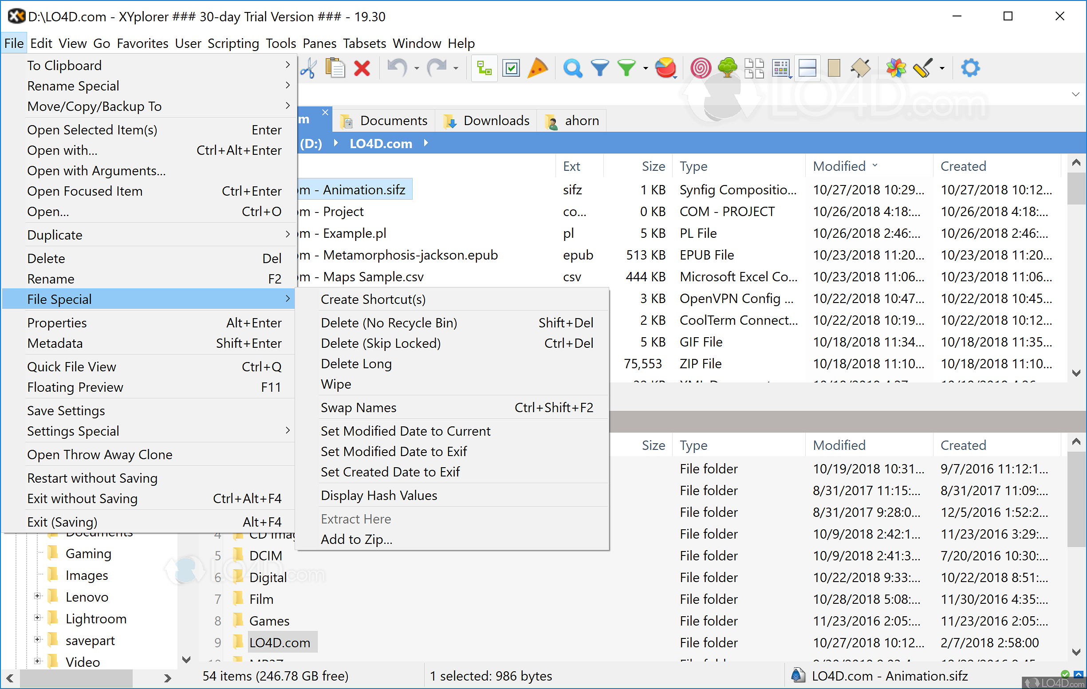
Task: Open the Scripting menu
Action: pyautogui.click(x=233, y=43)
